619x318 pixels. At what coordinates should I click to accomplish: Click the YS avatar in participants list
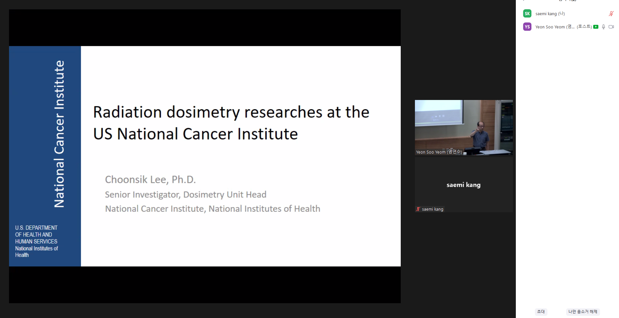tap(527, 27)
